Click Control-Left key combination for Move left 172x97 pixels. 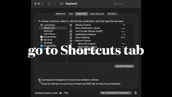pos(123,44)
